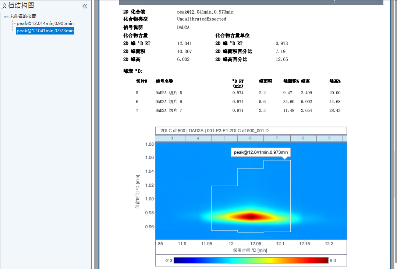Click the peak@12.041min,0.973min label on the heatmap
The height and width of the screenshot is (269, 397).
pyautogui.click(x=261, y=152)
